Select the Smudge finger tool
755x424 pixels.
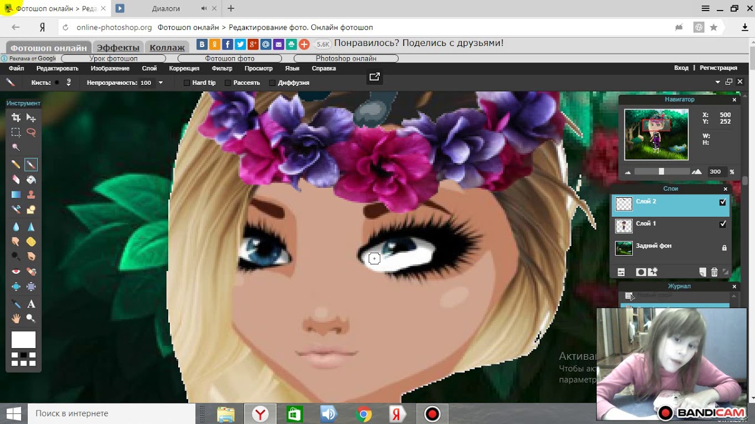pos(16,241)
